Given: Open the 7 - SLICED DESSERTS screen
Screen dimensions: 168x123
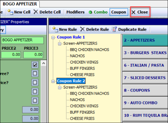Looking at the screenshot, I should coord(145,78).
